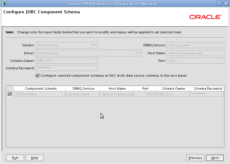Select the dbhost.example.com cell in table
Image resolution: width=230 pixels, height=164 pixels.
pyautogui.click(x=116, y=94)
